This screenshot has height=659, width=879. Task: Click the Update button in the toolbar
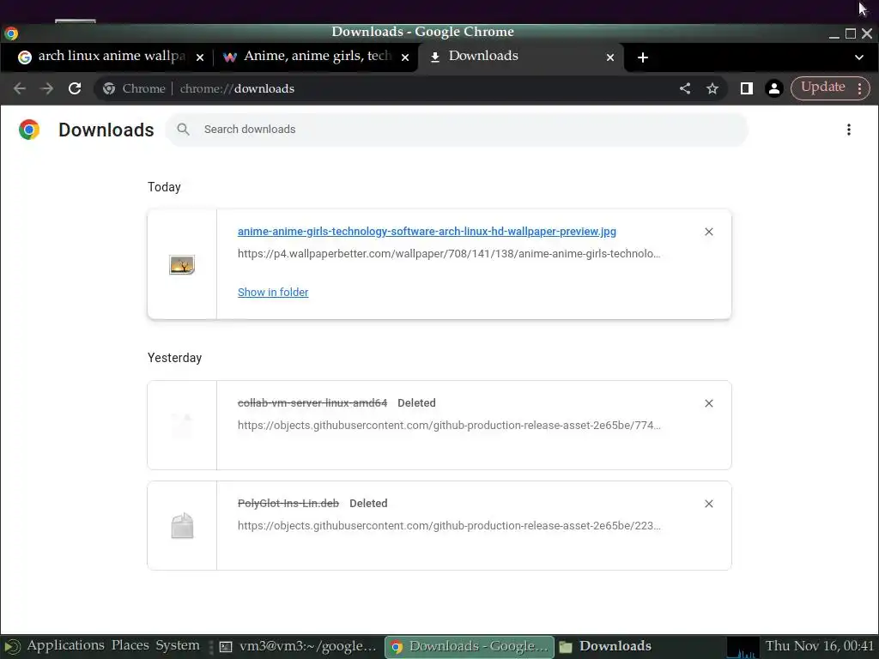(823, 88)
